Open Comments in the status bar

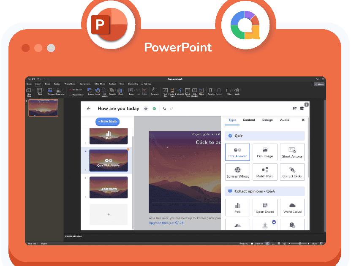257,244
